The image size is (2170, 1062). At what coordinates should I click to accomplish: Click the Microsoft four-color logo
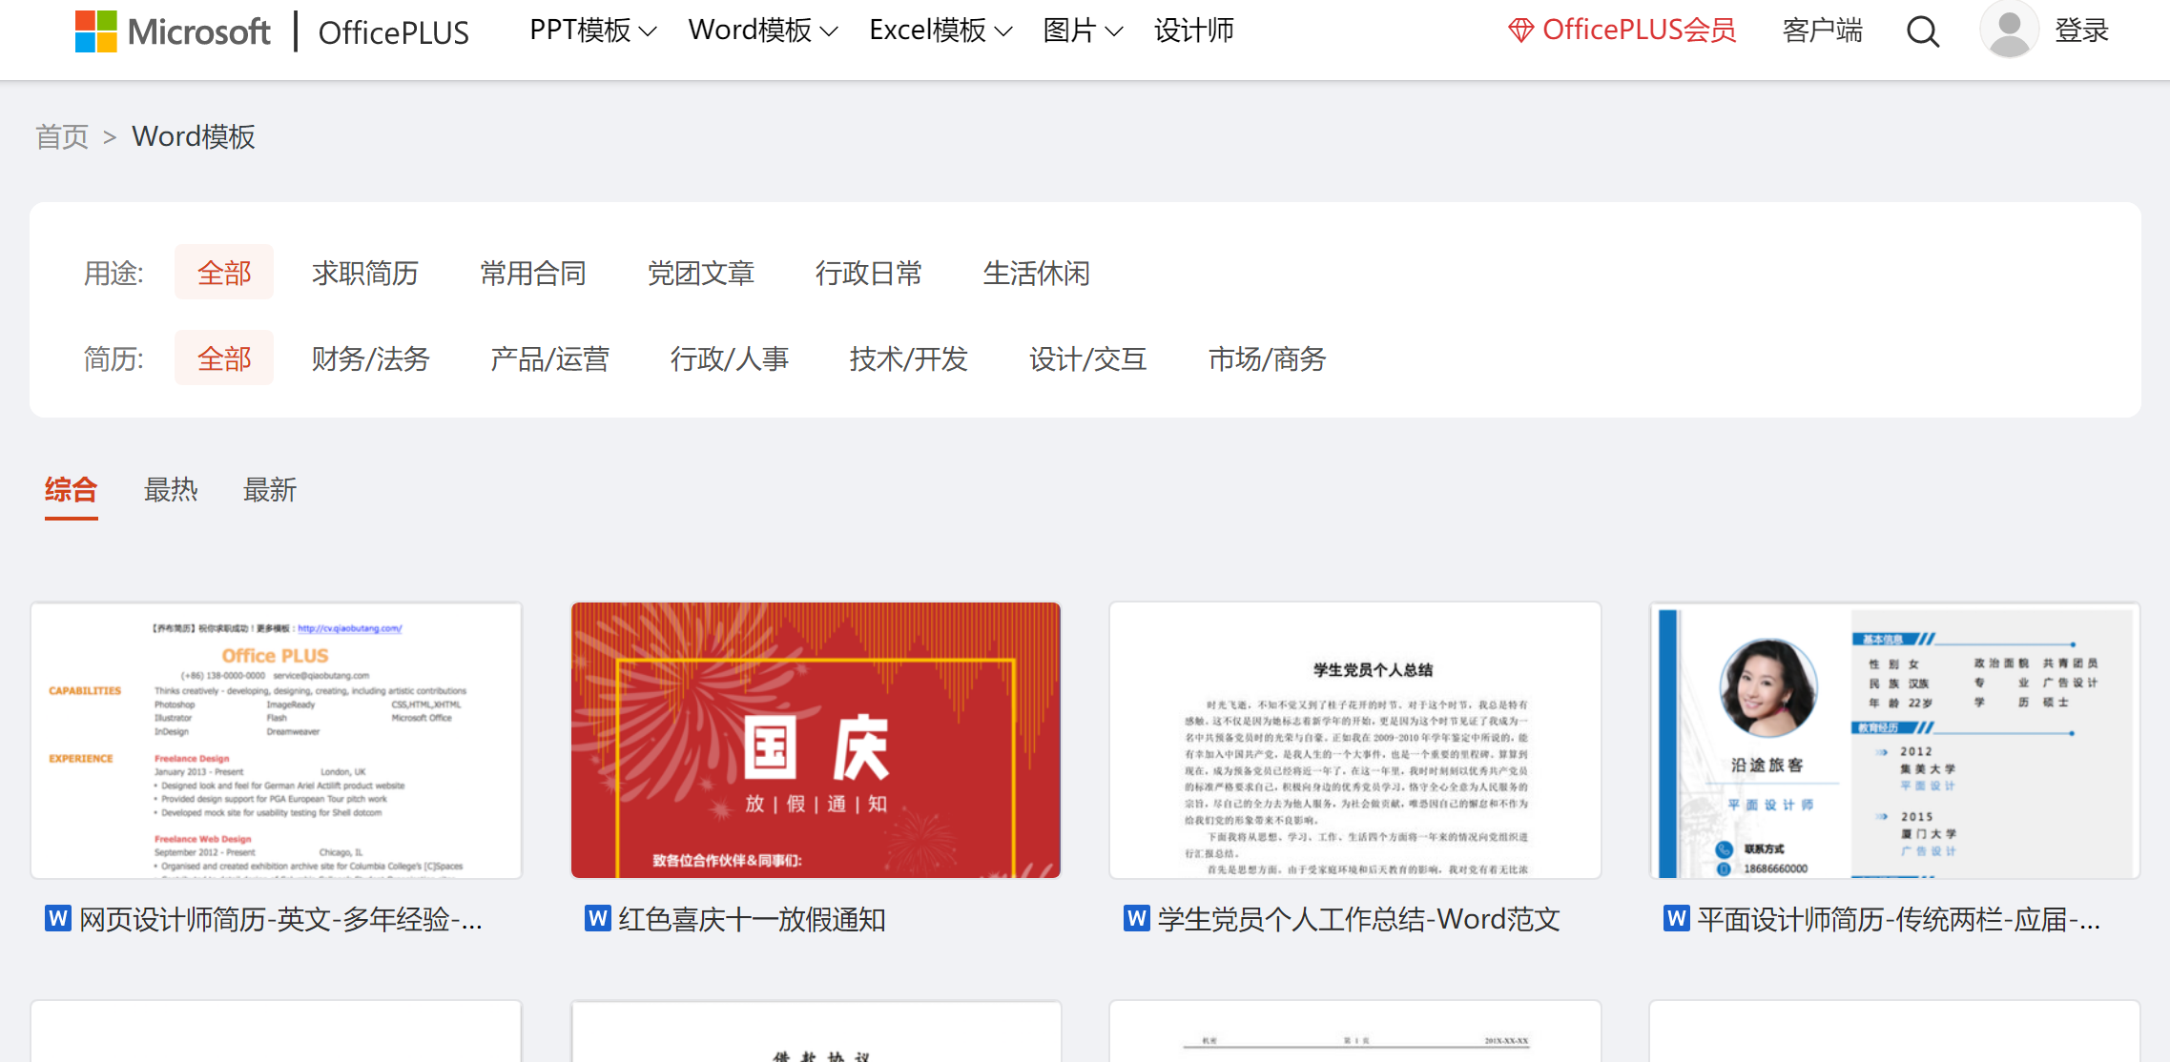click(96, 31)
